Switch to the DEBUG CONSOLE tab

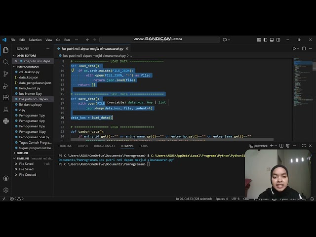[x=105, y=146]
